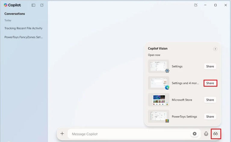Toggle the sidebar panel icon

pyautogui.click(x=33, y=5)
